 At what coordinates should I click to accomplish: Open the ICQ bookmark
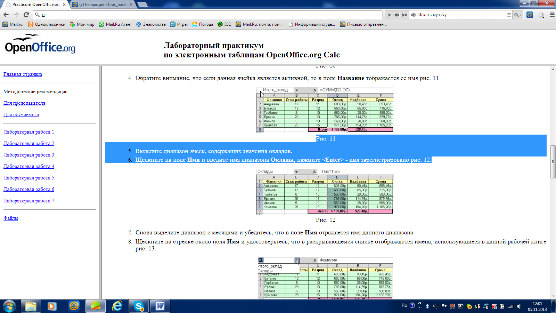coord(224,24)
